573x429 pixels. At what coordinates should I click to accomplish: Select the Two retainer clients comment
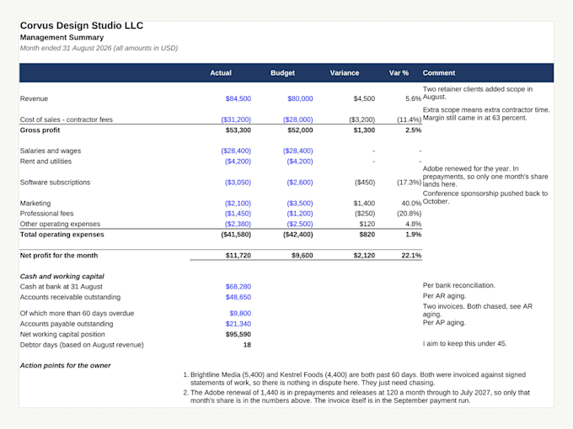pyautogui.click(x=478, y=93)
